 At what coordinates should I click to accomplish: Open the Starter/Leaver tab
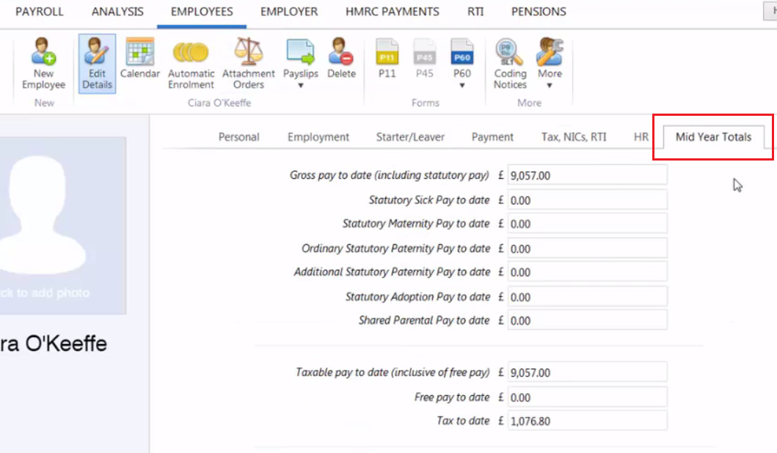pos(410,137)
